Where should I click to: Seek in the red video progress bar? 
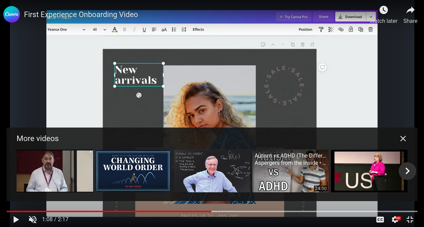212,211
